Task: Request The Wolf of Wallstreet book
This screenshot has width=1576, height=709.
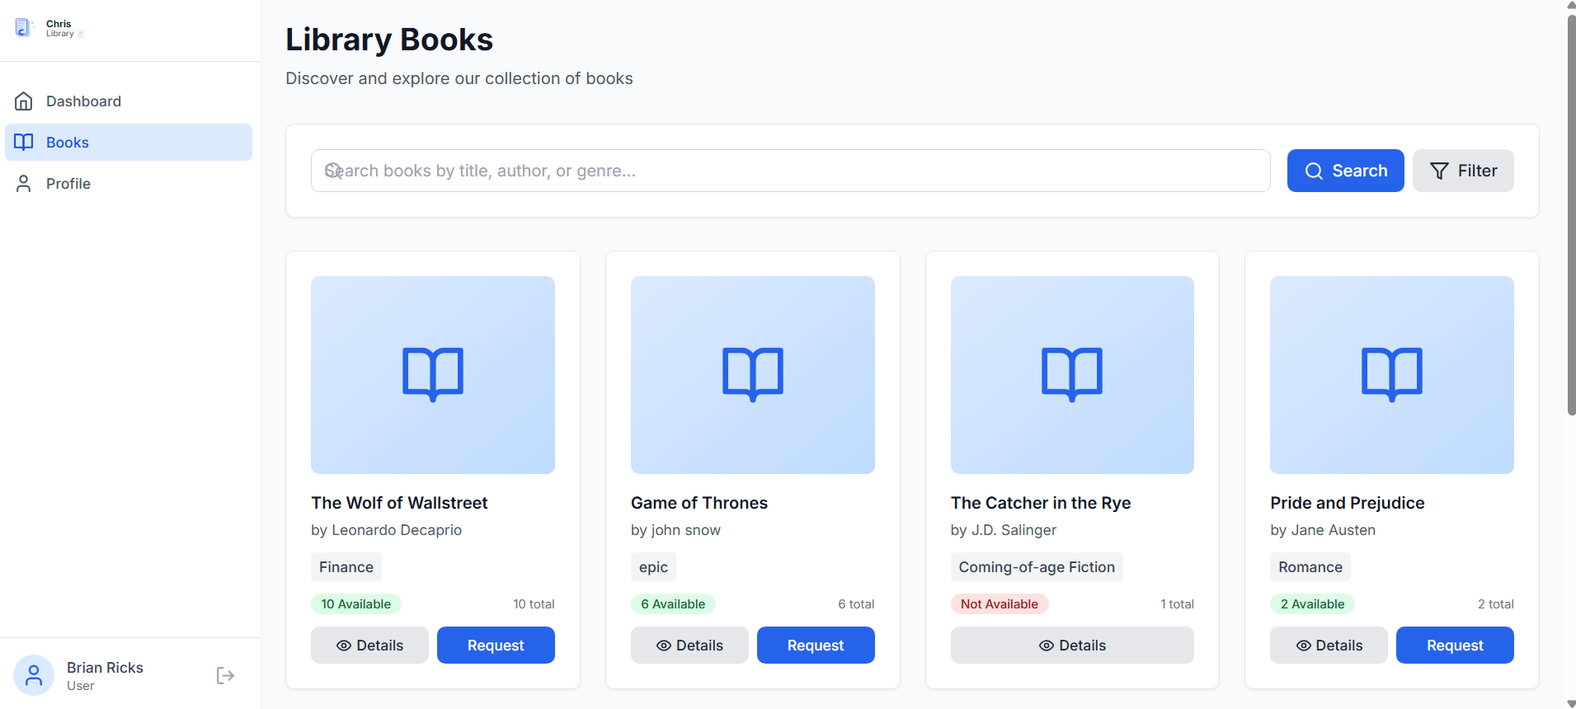Action: pyautogui.click(x=496, y=646)
